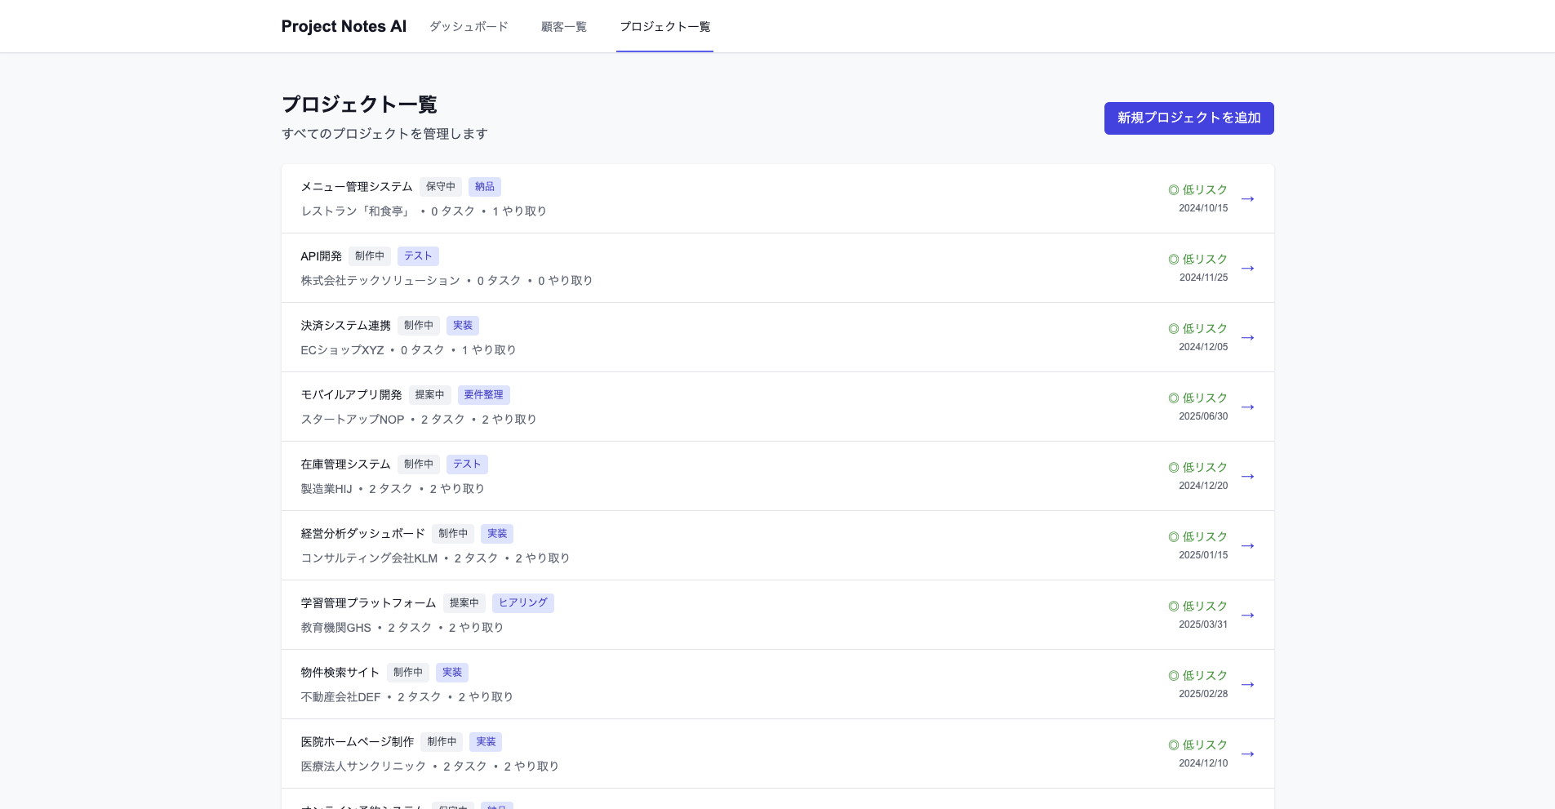The width and height of the screenshot is (1555, 809).
Task: Click the arrow icon on メニュー管理システム row
Action: point(1248,198)
